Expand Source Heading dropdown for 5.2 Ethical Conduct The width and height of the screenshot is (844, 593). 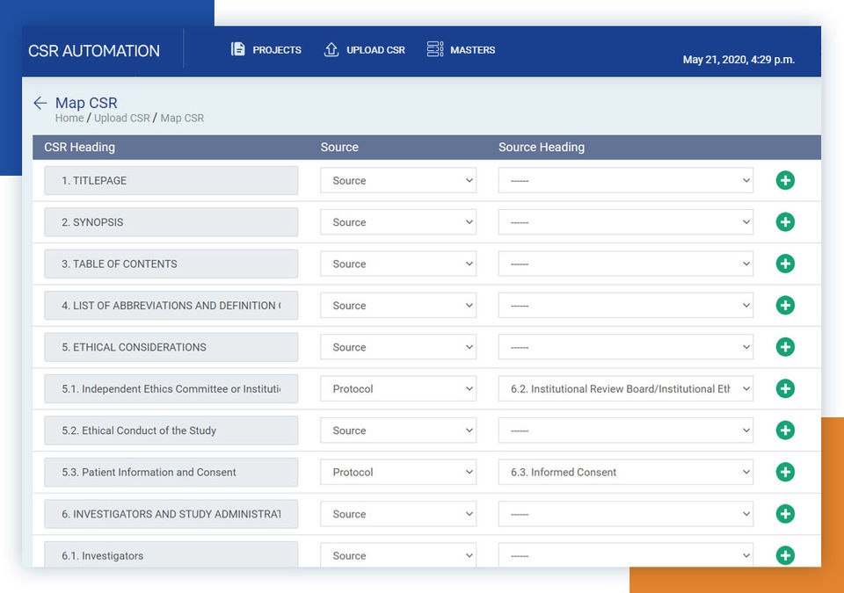tap(625, 430)
